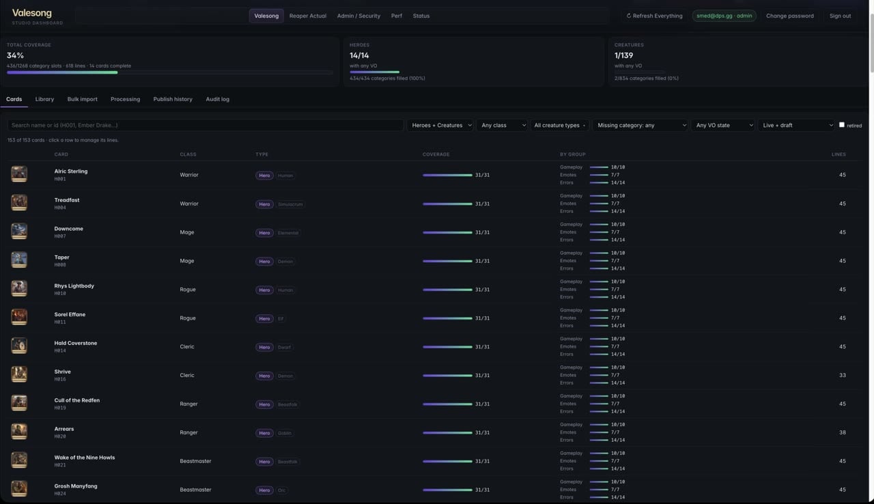Open the Any VO state dropdown

pos(723,125)
